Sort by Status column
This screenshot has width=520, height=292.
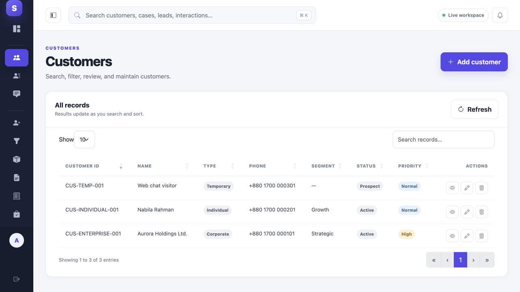coord(370,166)
